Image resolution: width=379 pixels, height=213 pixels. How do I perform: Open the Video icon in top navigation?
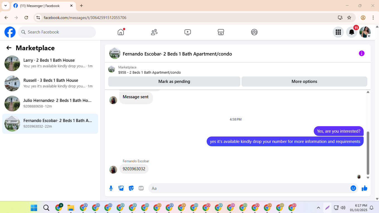tap(188, 32)
